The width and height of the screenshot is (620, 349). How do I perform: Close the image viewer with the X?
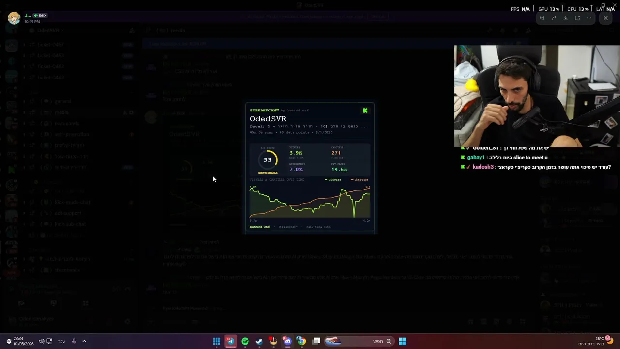point(605,18)
